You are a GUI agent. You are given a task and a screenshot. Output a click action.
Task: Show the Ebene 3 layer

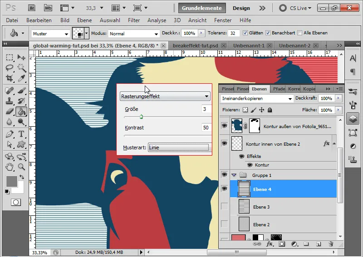[x=224, y=206]
